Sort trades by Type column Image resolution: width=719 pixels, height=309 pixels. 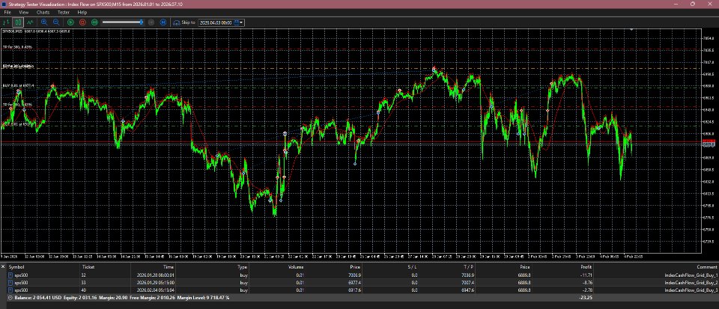coord(242,267)
